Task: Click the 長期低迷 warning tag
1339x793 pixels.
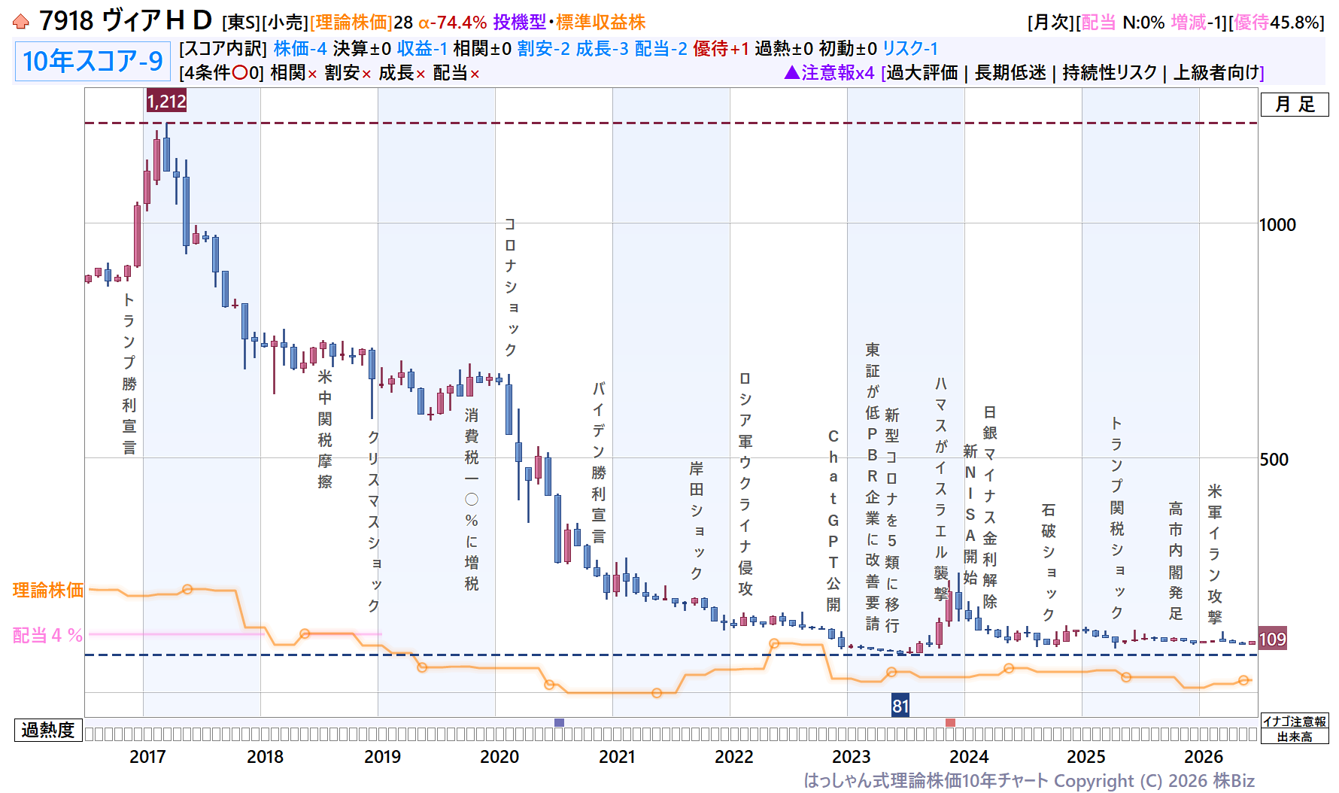Action: [x=1010, y=72]
